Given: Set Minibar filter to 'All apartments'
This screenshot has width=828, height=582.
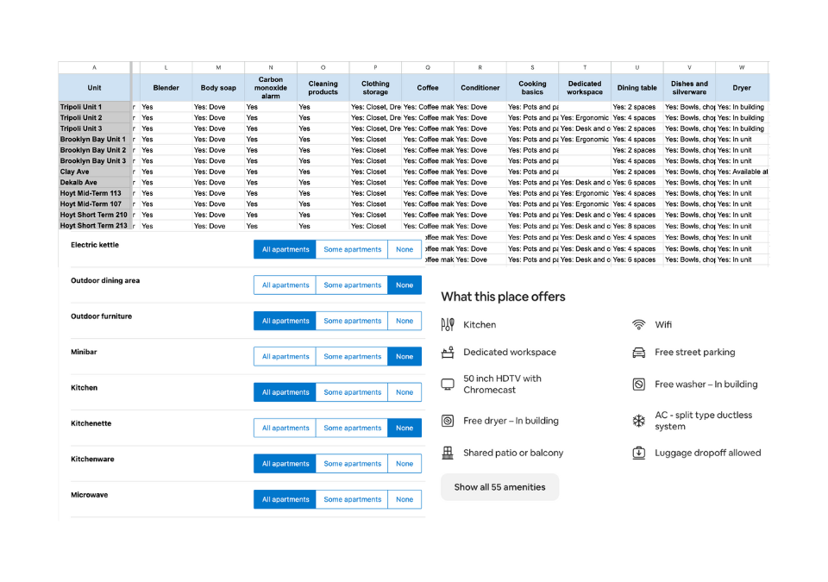Looking at the screenshot, I should point(285,356).
